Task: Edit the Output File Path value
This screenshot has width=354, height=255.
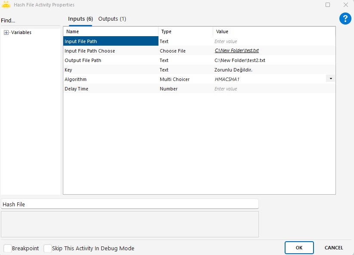Action: pos(273,60)
